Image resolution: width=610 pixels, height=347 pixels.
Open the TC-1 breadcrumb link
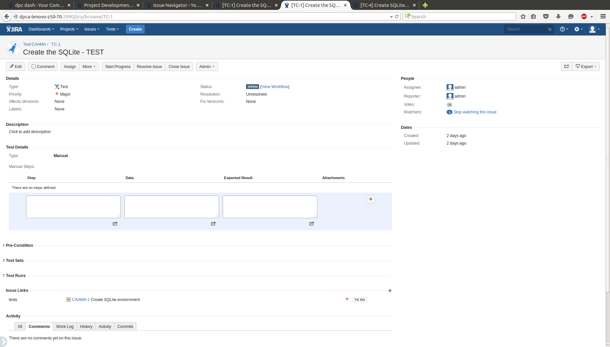click(56, 44)
